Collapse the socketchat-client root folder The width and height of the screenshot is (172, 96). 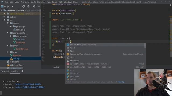tap(1, 10)
